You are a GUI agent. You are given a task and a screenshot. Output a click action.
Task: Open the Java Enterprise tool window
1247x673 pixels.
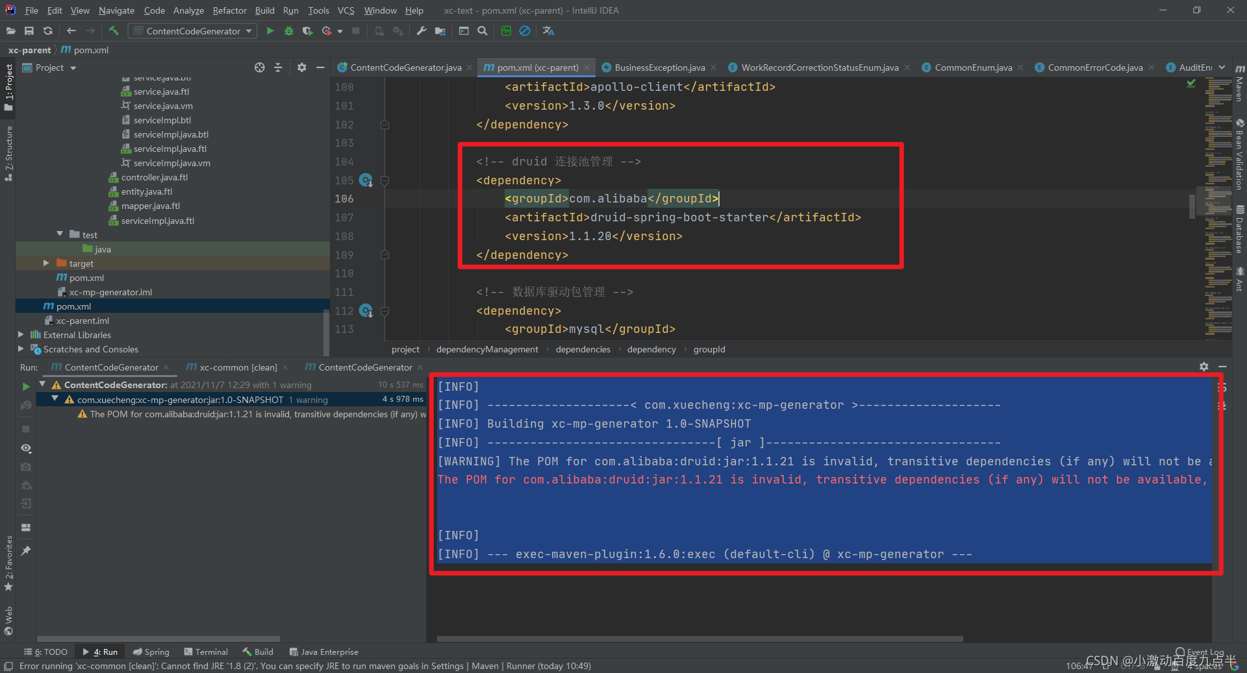(x=323, y=652)
